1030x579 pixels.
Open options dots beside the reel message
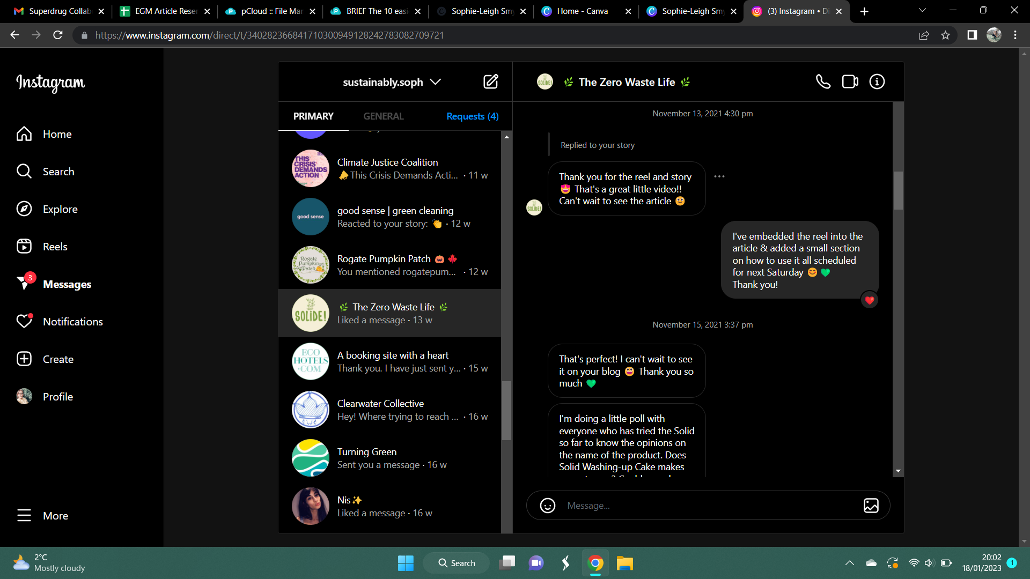coord(719,176)
